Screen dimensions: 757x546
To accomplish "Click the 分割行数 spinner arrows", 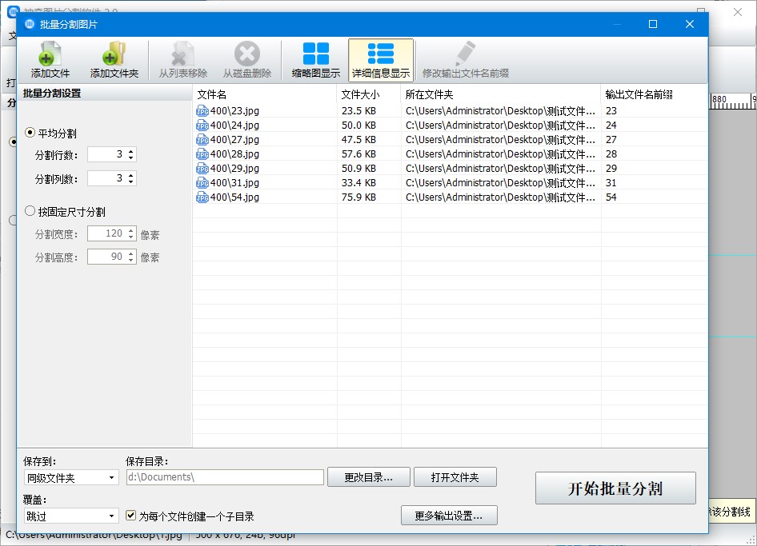I will [x=131, y=155].
